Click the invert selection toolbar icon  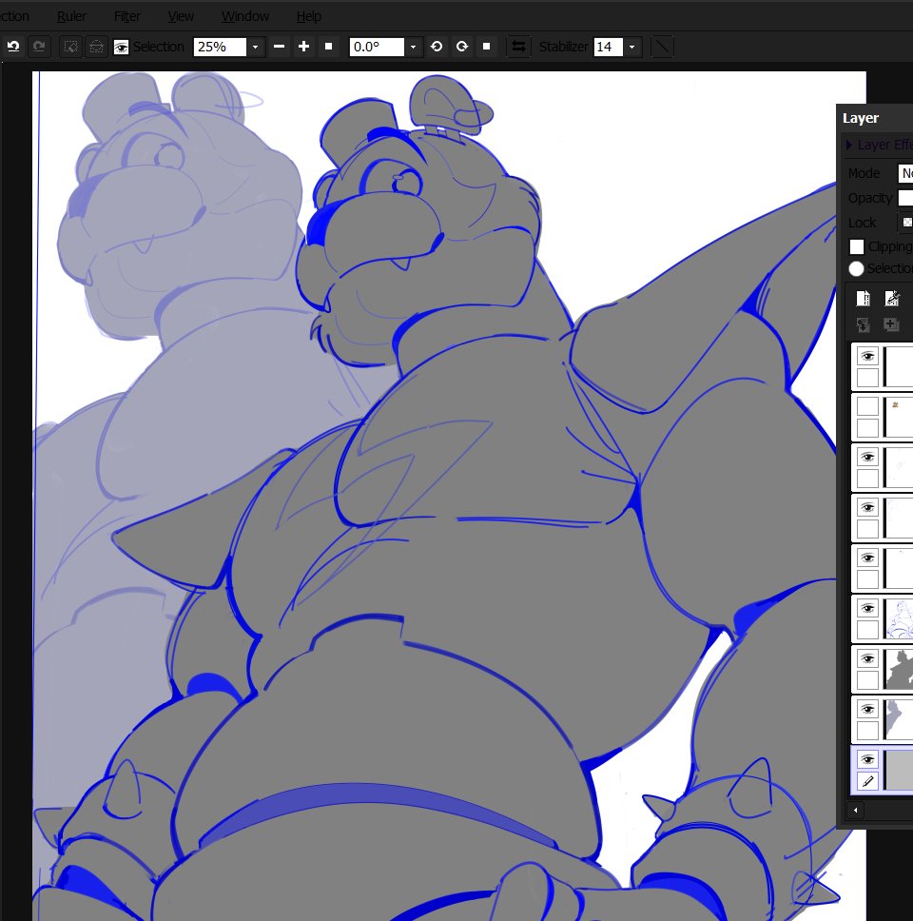(x=96, y=47)
